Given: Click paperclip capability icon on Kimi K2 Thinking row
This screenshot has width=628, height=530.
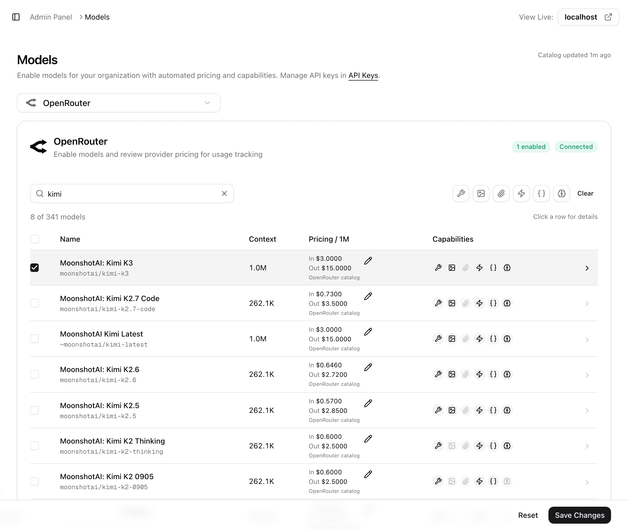Looking at the screenshot, I should click(x=466, y=445).
